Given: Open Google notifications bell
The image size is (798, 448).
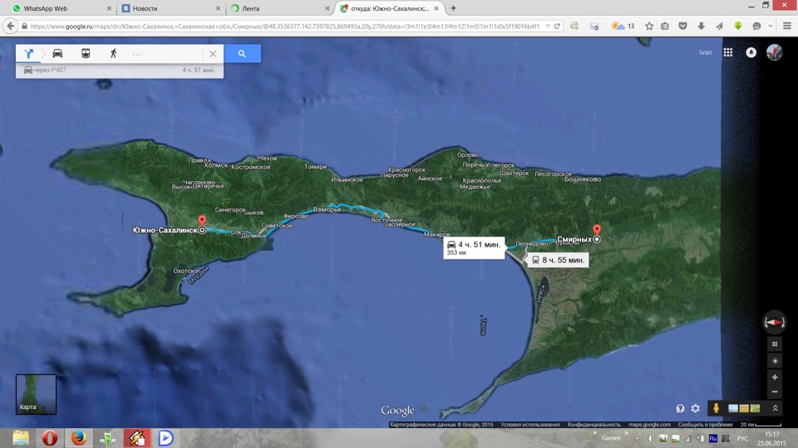Looking at the screenshot, I should [x=751, y=52].
